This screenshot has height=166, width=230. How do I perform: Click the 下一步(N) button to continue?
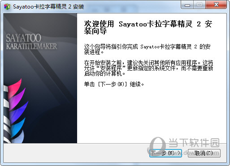pos(165,153)
